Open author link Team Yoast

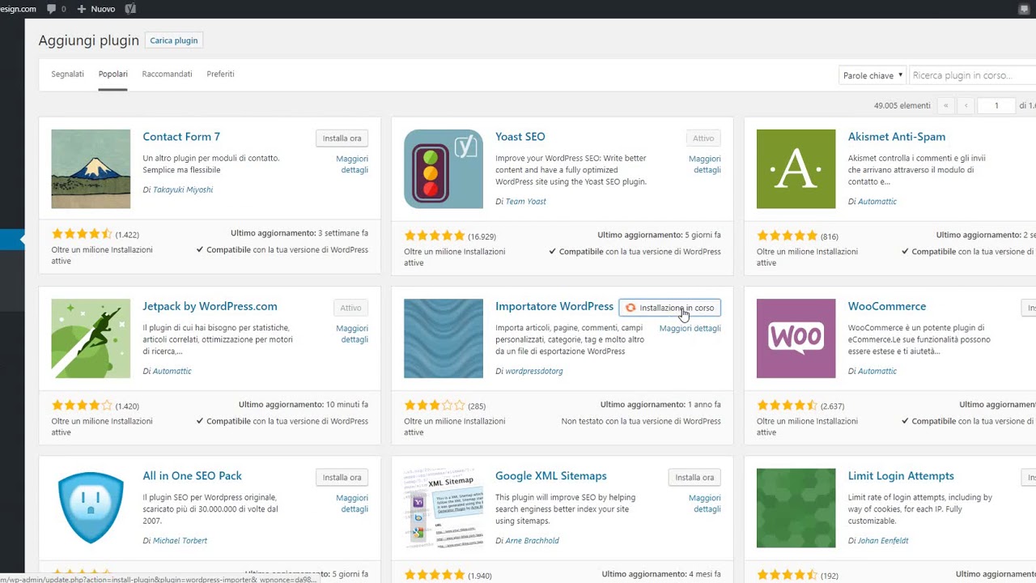(526, 202)
